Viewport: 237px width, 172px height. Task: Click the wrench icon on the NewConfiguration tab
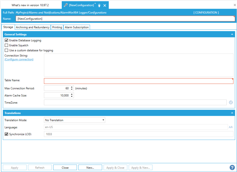66,5
